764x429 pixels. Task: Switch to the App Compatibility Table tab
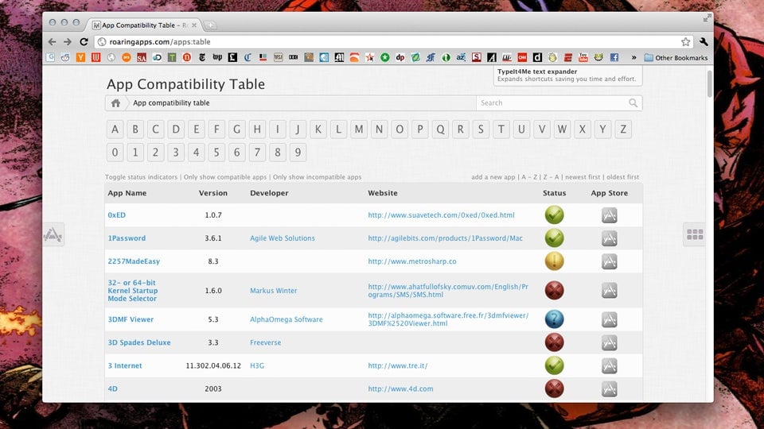(x=144, y=25)
